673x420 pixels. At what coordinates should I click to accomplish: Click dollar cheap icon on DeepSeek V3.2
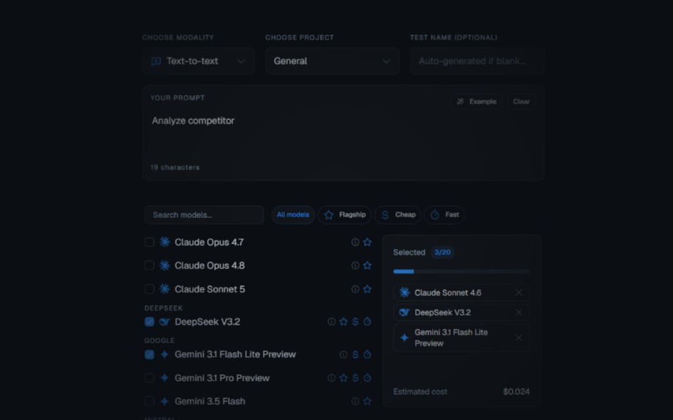coord(356,322)
